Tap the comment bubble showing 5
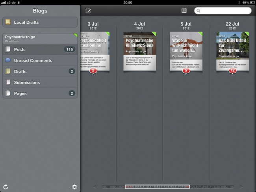The image size is (256, 192). (186, 71)
